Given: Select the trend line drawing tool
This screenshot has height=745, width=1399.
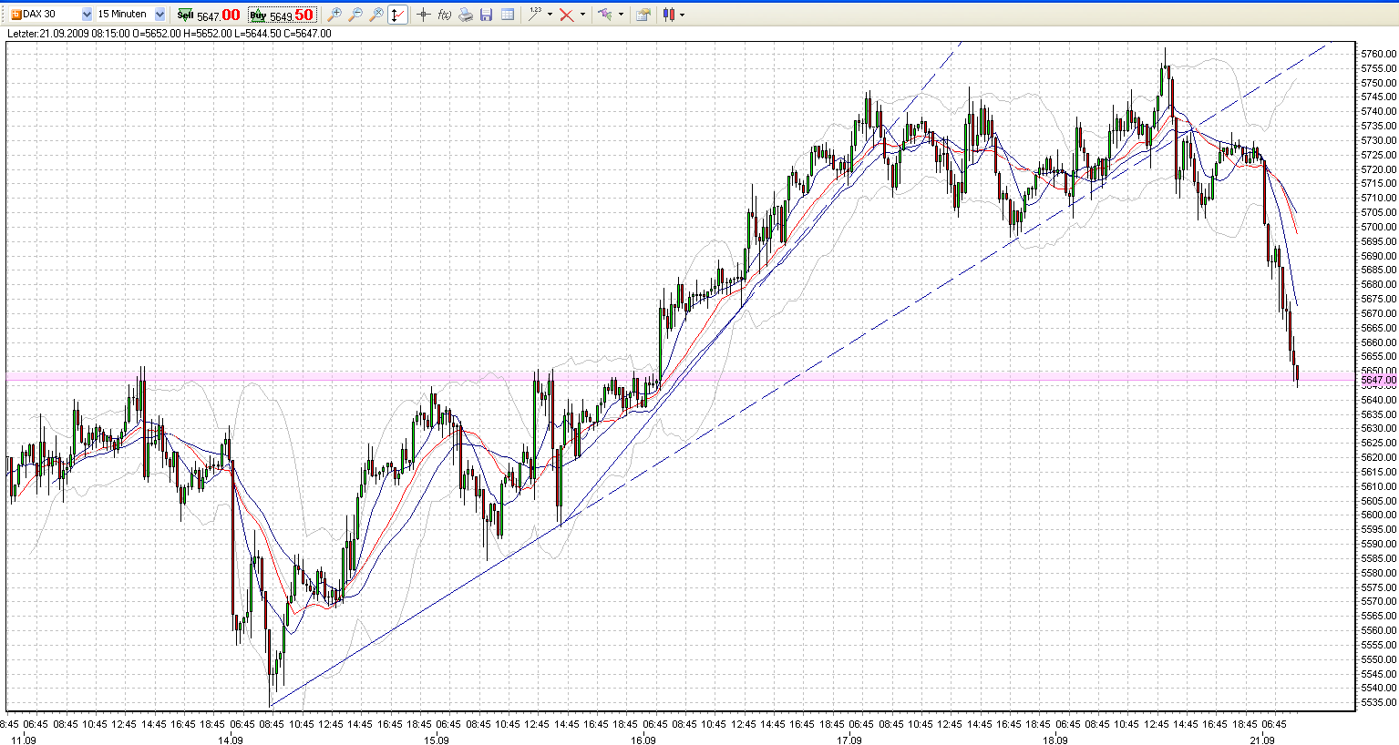Looking at the screenshot, I should point(535,15).
